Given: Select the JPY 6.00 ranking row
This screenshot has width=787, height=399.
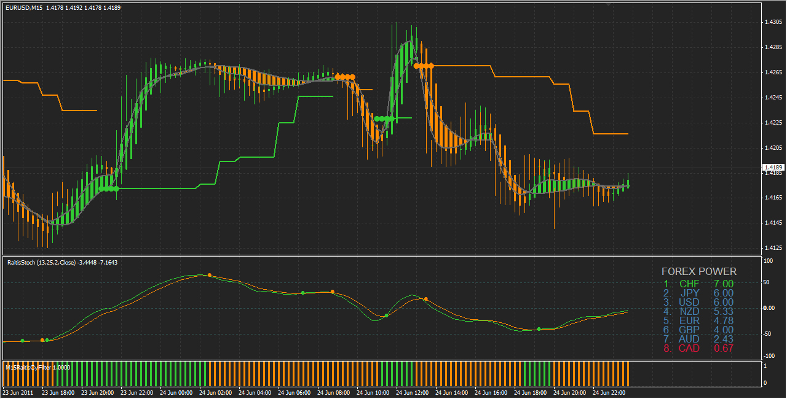Looking at the screenshot, I should tap(698, 293).
